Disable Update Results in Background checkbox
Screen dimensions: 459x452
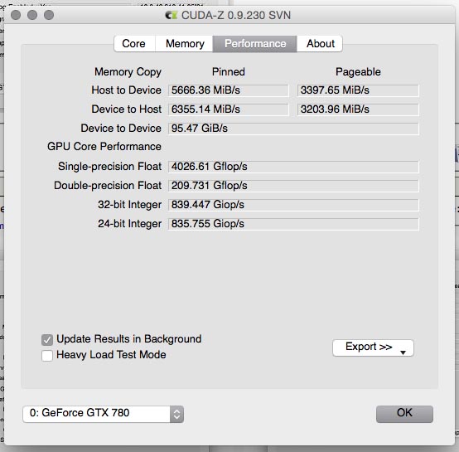47,340
